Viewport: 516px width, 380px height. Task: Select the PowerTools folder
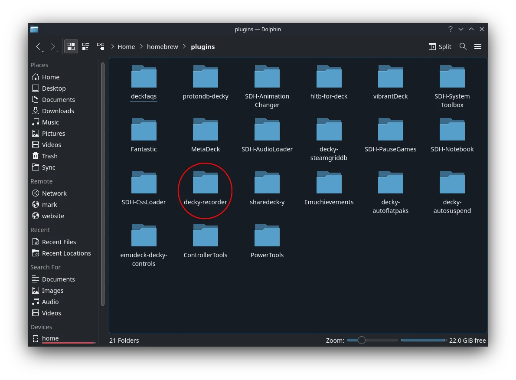tap(267, 241)
